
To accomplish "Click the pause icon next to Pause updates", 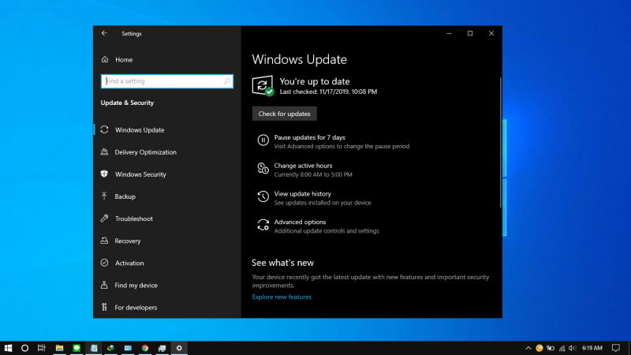I will pyautogui.click(x=263, y=140).
